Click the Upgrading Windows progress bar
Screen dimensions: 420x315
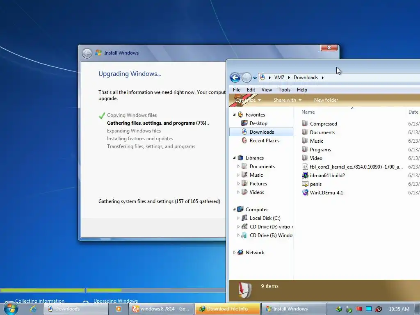[x=155, y=290]
